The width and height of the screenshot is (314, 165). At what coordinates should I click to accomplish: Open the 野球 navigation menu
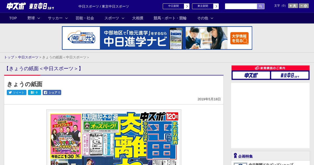click(31, 18)
